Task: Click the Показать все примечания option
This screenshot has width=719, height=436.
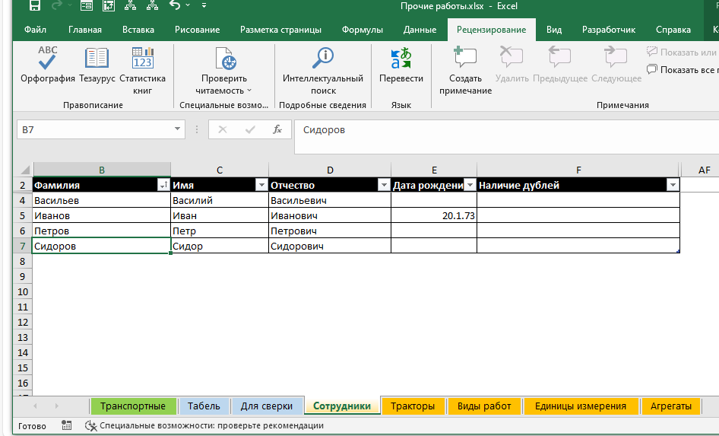Action: tap(683, 70)
